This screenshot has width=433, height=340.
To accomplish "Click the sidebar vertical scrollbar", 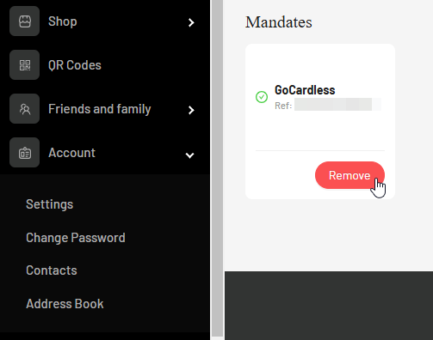I will click(218, 169).
